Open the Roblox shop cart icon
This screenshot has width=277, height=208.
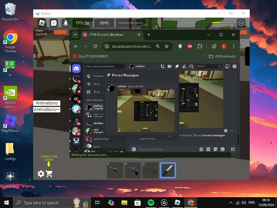point(49,174)
